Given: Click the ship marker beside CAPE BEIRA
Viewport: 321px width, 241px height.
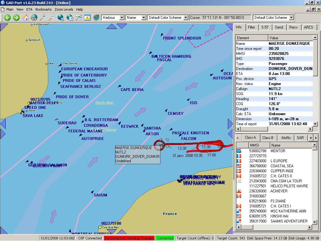Looking at the screenshot, I should [x=120, y=86].
